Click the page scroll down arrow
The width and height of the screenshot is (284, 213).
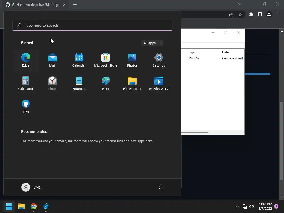point(282,197)
